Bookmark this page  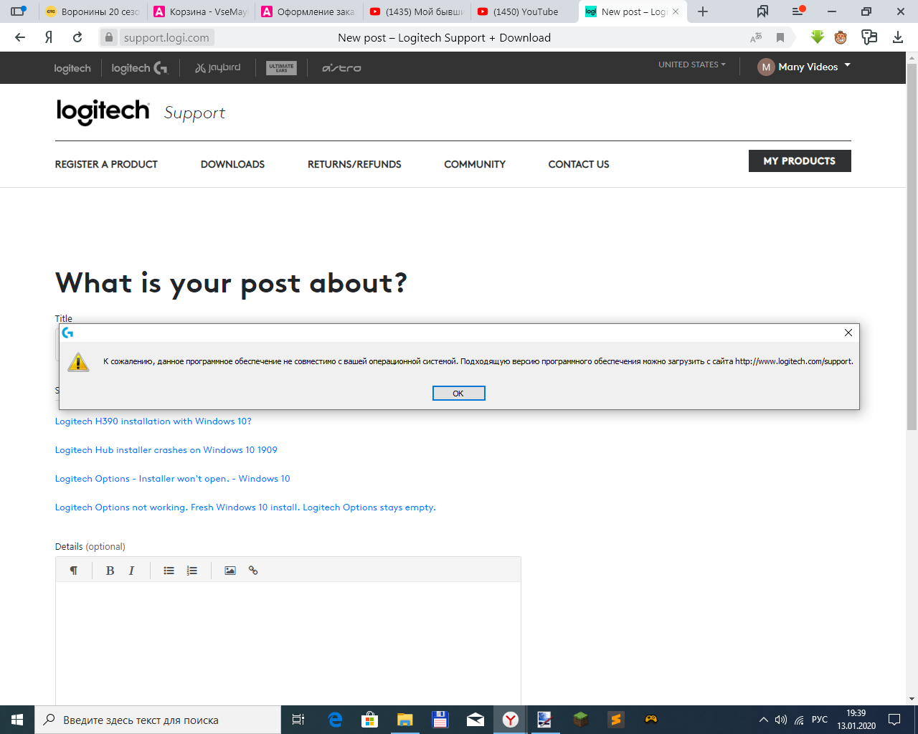[x=780, y=37]
